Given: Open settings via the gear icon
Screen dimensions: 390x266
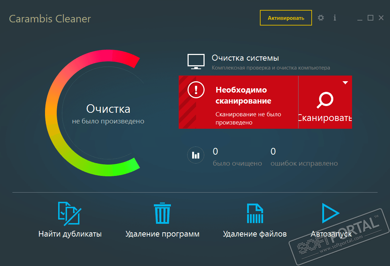Looking at the screenshot, I should (x=321, y=18).
